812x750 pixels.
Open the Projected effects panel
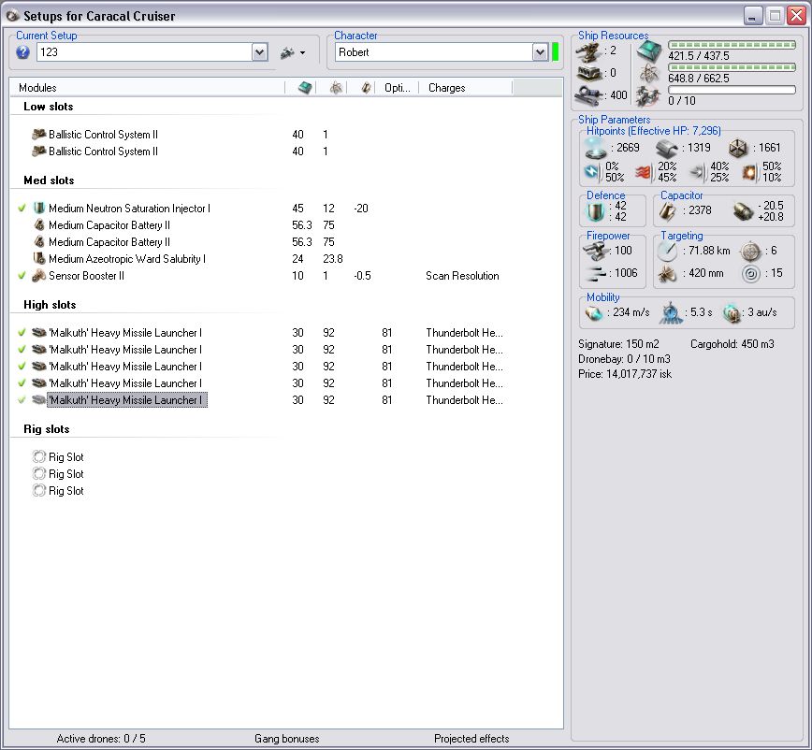(x=471, y=739)
